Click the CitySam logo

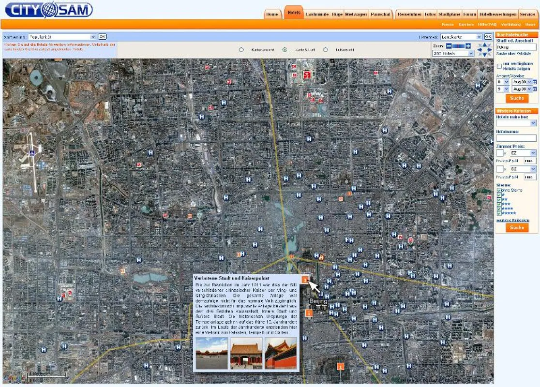pos(49,10)
